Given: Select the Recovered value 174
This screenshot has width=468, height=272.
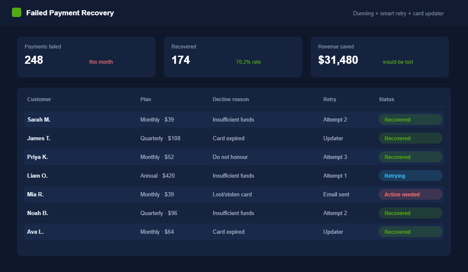Looking at the screenshot, I should coord(180,60).
